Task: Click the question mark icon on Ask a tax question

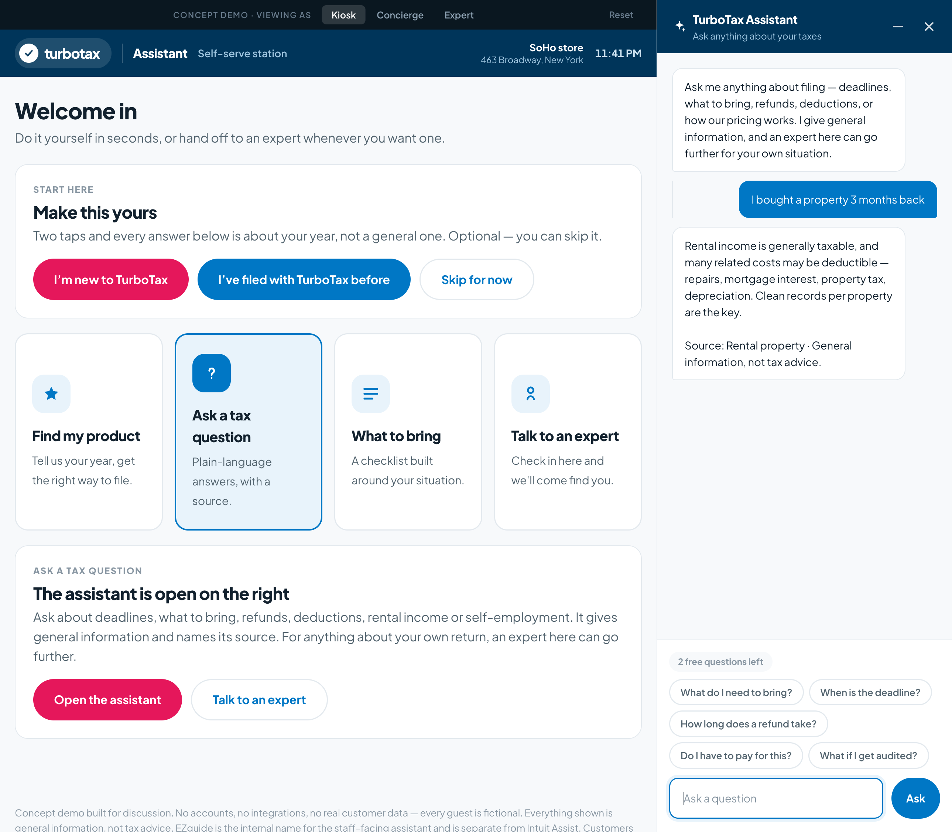Action: [211, 373]
